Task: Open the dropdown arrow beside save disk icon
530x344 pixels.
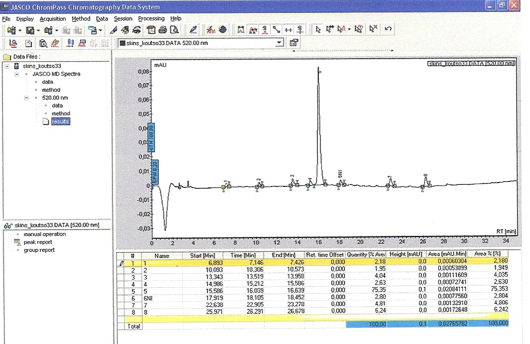Action: pos(38,30)
